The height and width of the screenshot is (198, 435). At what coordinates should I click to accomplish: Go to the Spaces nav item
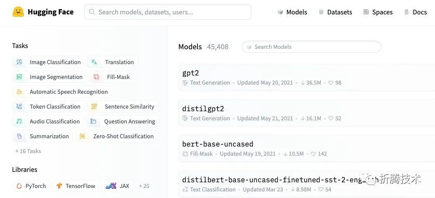(378, 12)
